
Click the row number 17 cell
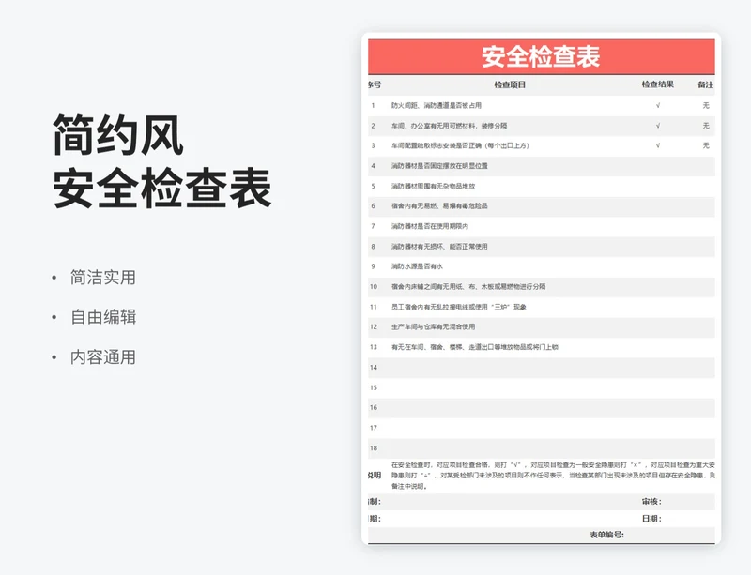pyautogui.click(x=374, y=428)
